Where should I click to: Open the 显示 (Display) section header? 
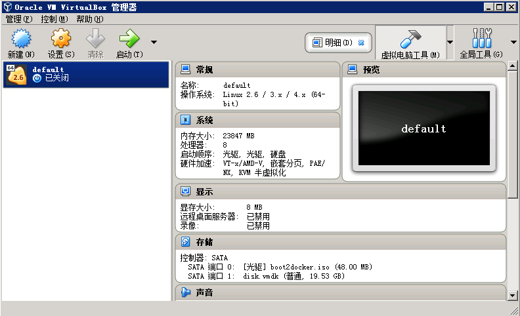341,191
